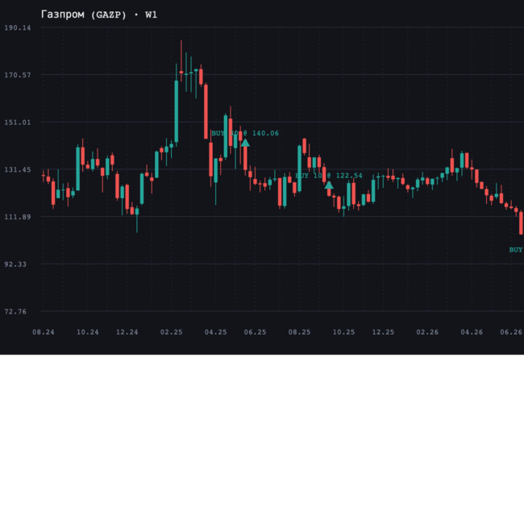Click the 08.24 date axis label
524x524 pixels.
coord(44,332)
